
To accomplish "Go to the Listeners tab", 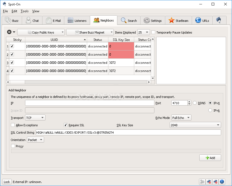I will [x=77, y=20].
